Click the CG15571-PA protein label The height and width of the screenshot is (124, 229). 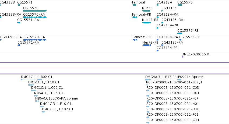[28, 42]
